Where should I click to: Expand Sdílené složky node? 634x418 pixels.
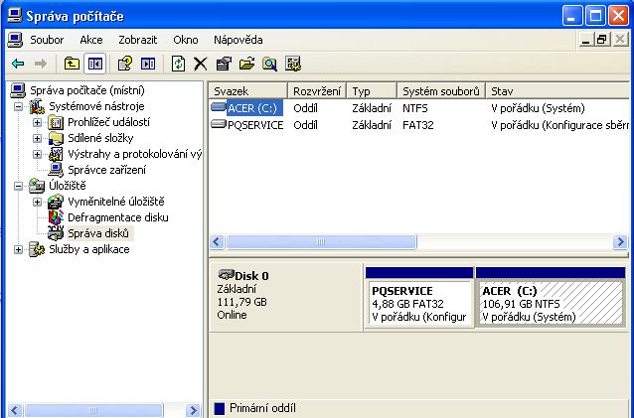point(37,138)
